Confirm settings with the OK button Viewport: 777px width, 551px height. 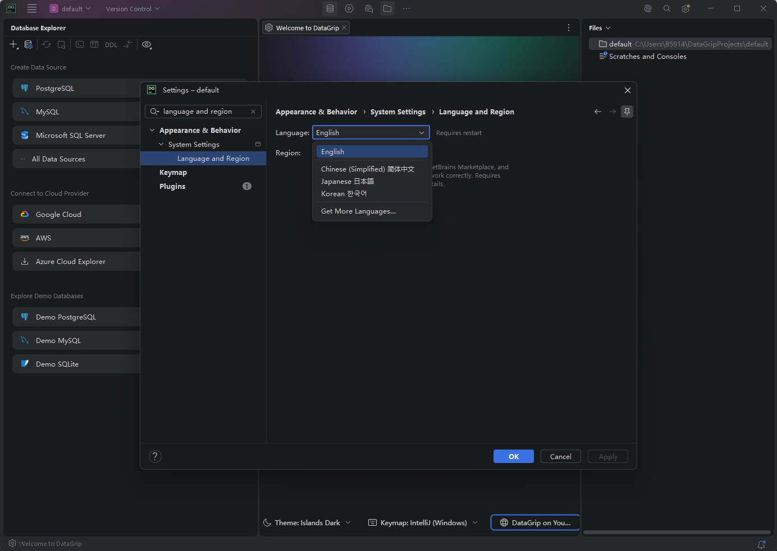point(514,456)
